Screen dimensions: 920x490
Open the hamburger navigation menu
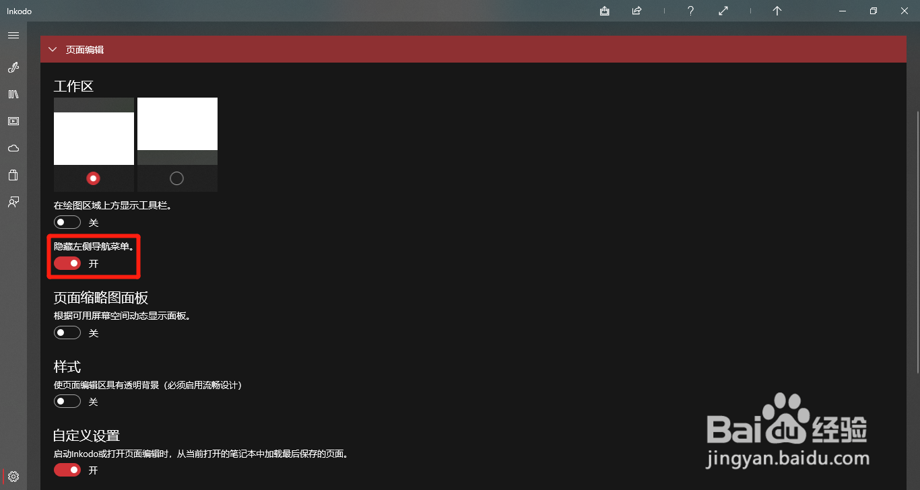tap(13, 35)
